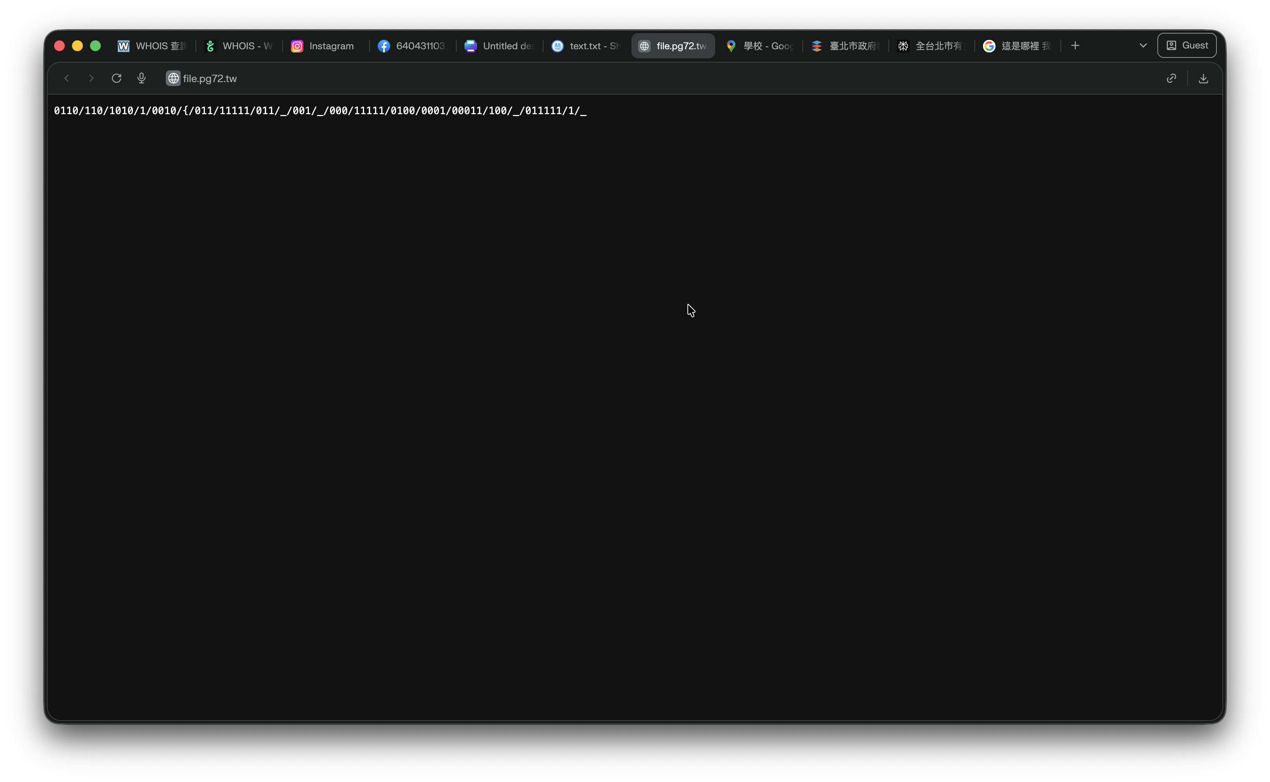Screen dimensions: 1270x782
Task: Copy page link using chain icon
Action: pyautogui.click(x=1171, y=78)
